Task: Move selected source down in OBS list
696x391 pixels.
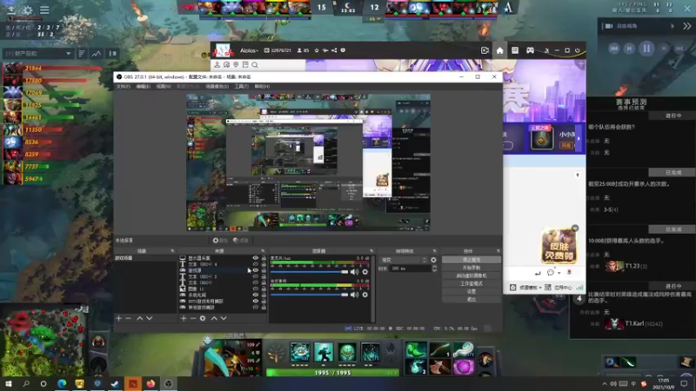Action: pos(224,318)
